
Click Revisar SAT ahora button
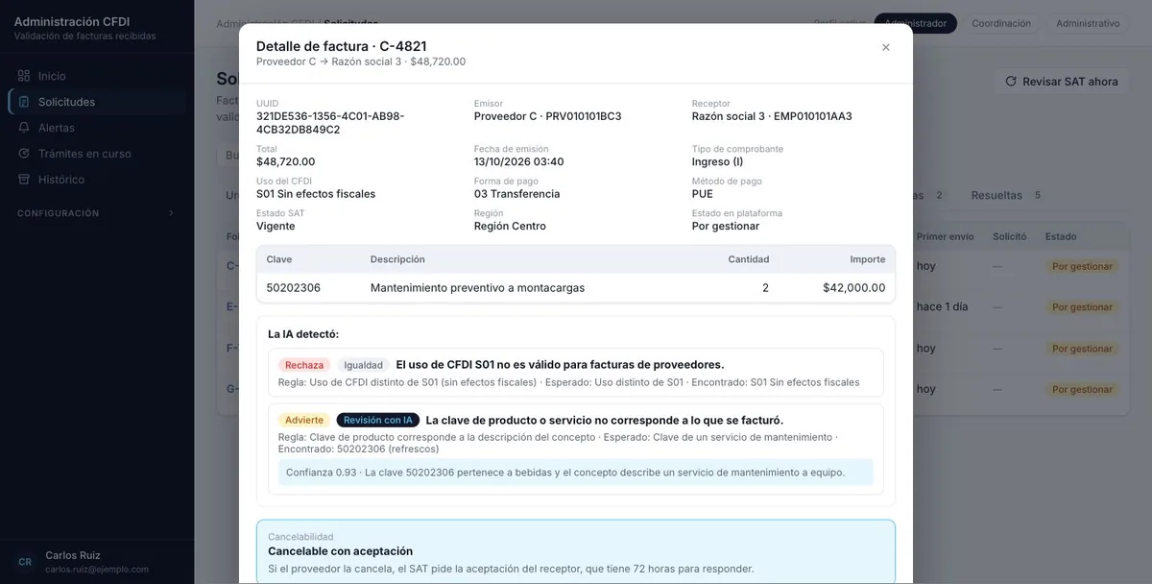pos(1062,82)
